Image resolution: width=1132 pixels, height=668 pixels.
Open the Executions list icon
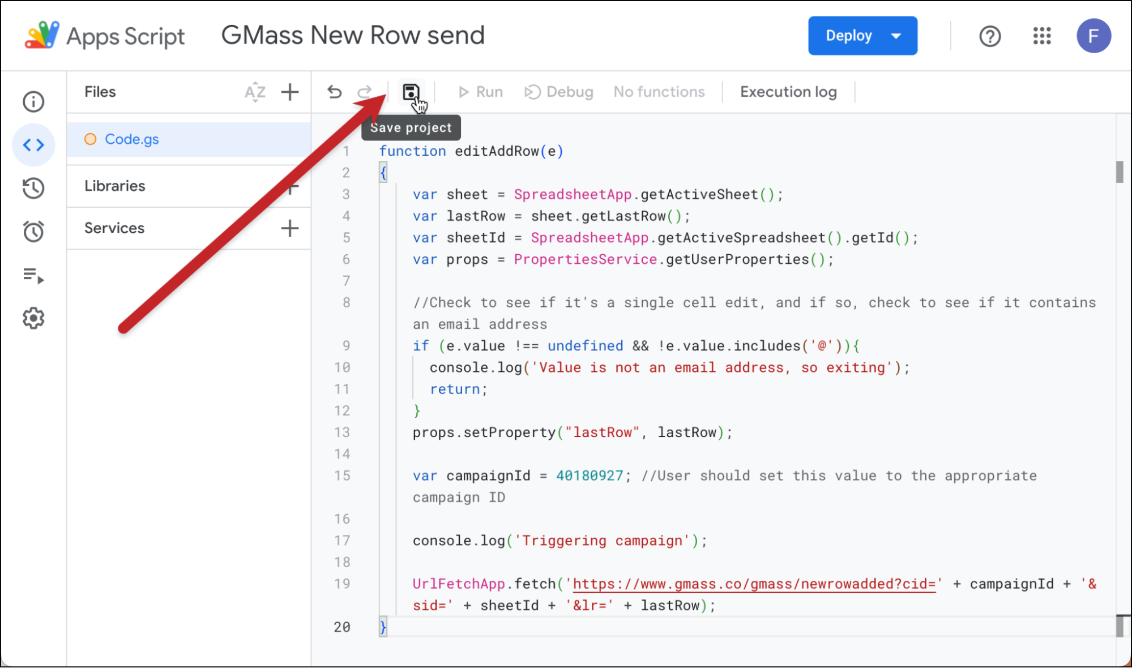(33, 276)
